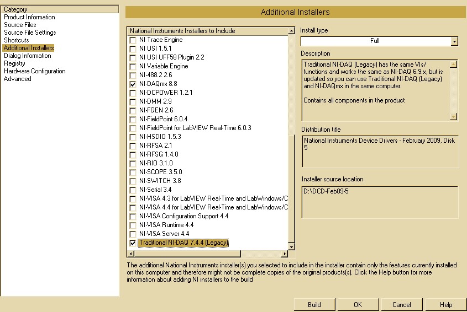The width and height of the screenshot is (467, 312).
Task: Open Dialog Information category
Action: pyautogui.click(x=28, y=56)
